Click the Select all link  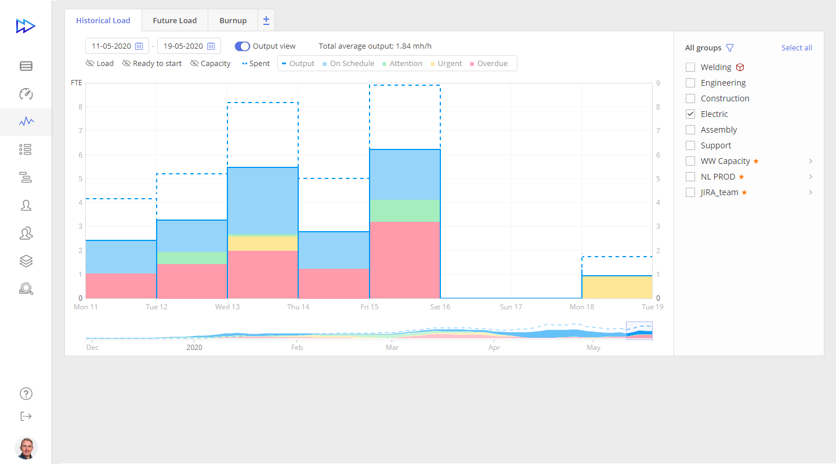click(x=796, y=48)
